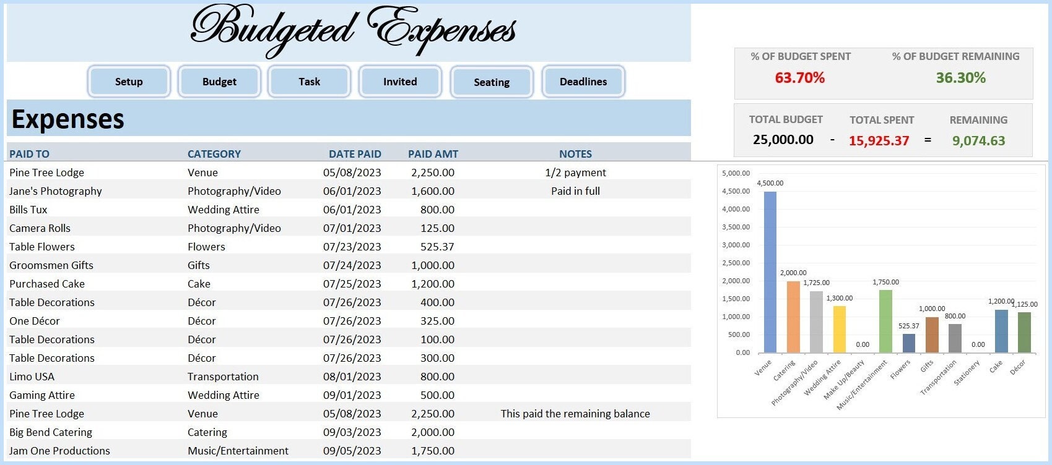Select the 25,000.00 total budget value
The image size is (1052, 465).
tap(783, 140)
